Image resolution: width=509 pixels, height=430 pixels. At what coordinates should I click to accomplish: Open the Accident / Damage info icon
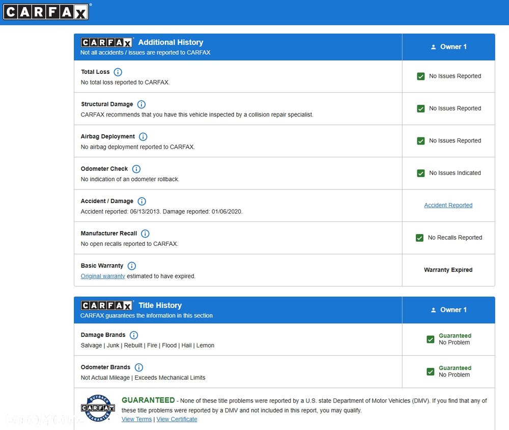pyautogui.click(x=142, y=201)
